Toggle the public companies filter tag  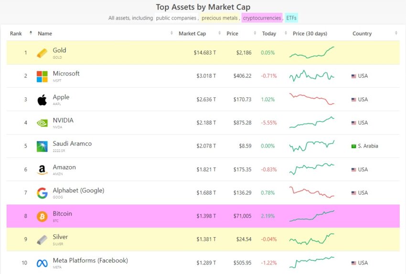(176, 18)
